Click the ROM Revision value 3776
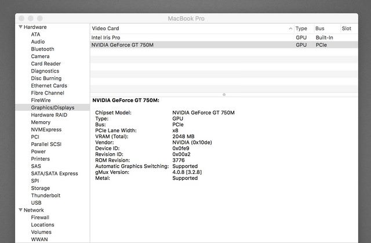The image size is (371, 243). coord(179,160)
